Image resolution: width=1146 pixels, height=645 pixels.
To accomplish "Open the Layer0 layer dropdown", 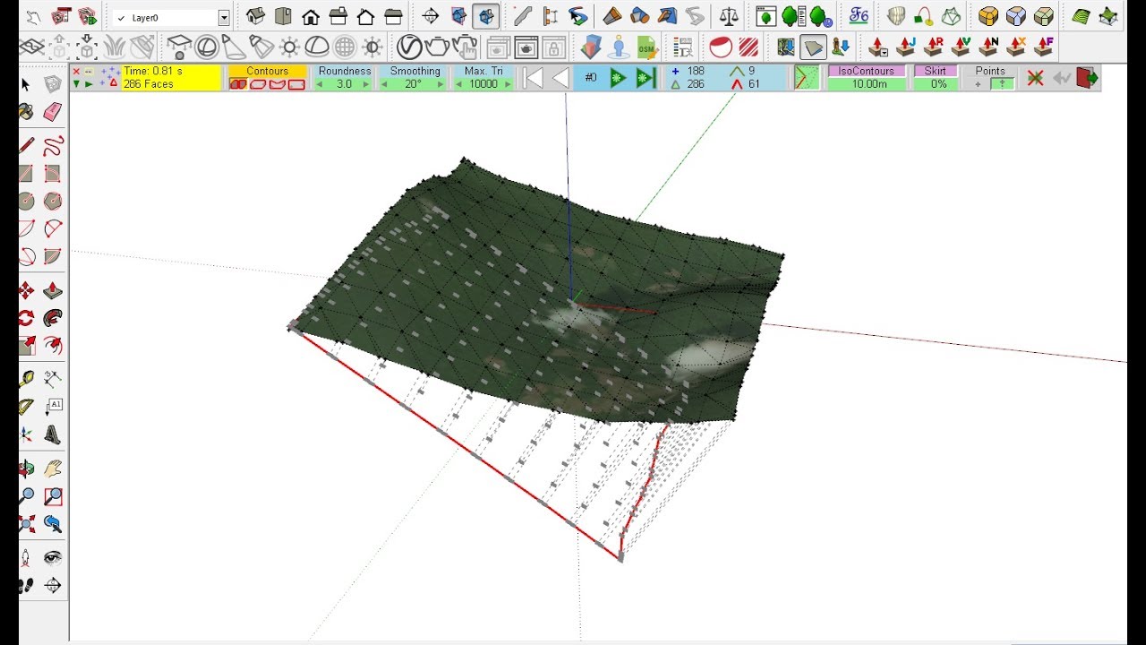I will pyautogui.click(x=224, y=18).
